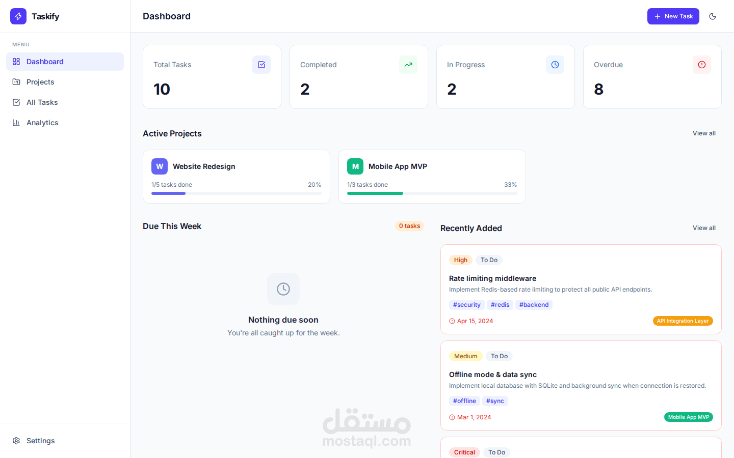
Task: Open the Website Redesign project title
Action: (x=204, y=166)
